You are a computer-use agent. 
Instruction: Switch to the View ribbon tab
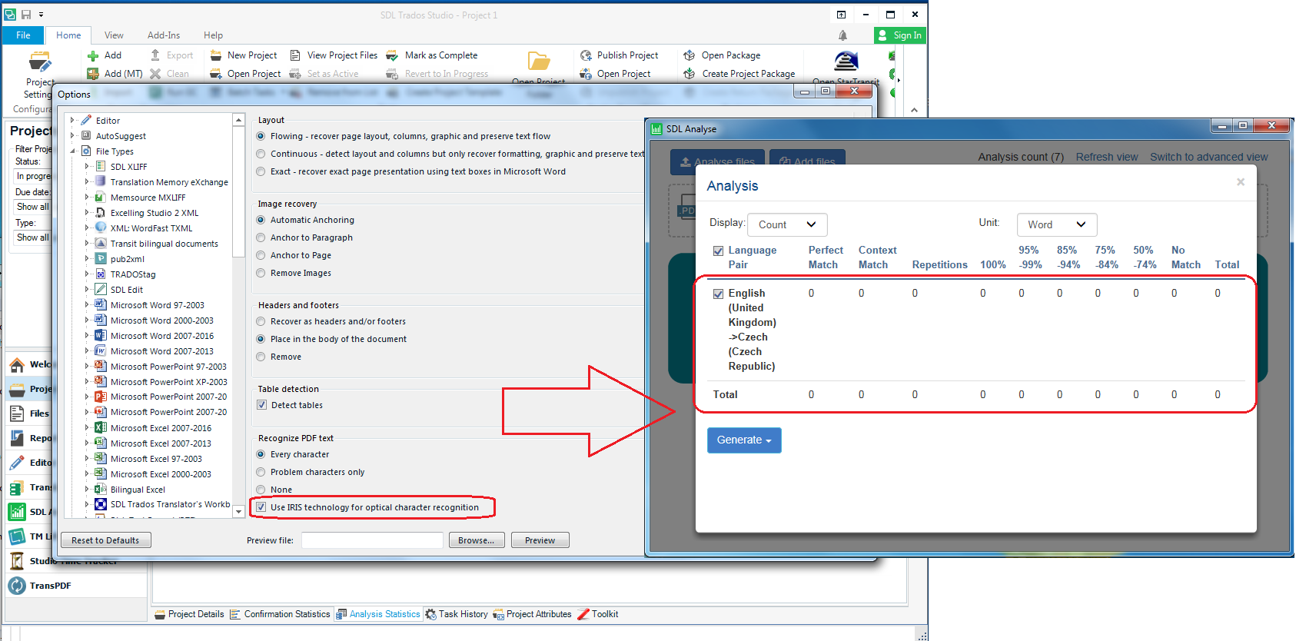click(x=114, y=35)
